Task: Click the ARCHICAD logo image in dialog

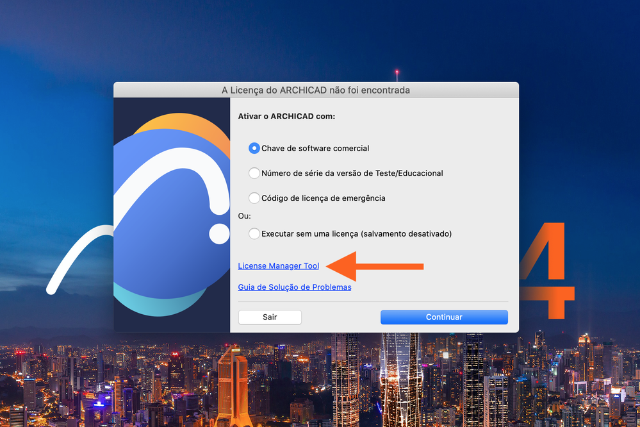Action: 172,215
